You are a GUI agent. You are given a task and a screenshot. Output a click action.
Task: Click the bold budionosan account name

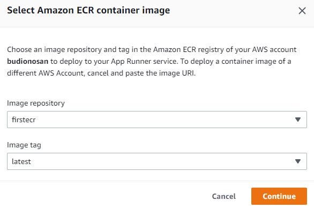pyautogui.click(x=28, y=61)
